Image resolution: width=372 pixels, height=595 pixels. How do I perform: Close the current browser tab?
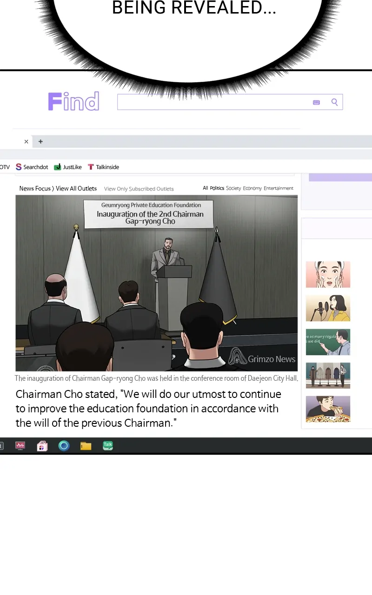coord(26,142)
